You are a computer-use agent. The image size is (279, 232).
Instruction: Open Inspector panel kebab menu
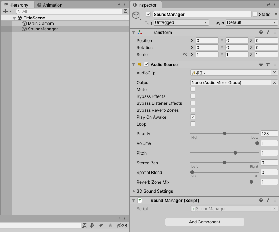coord(275,4)
